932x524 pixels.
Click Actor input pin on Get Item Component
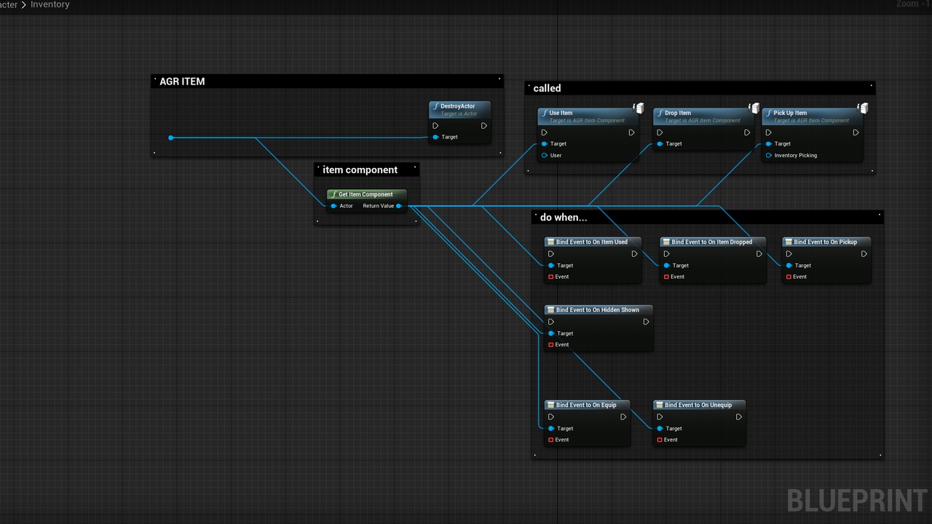click(x=333, y=206)
